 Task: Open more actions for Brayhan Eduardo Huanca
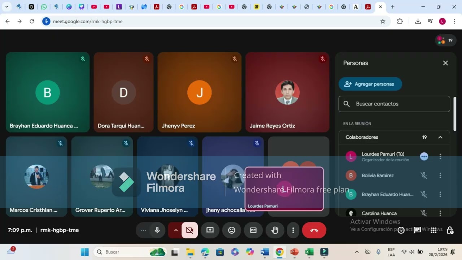[440, 194]
